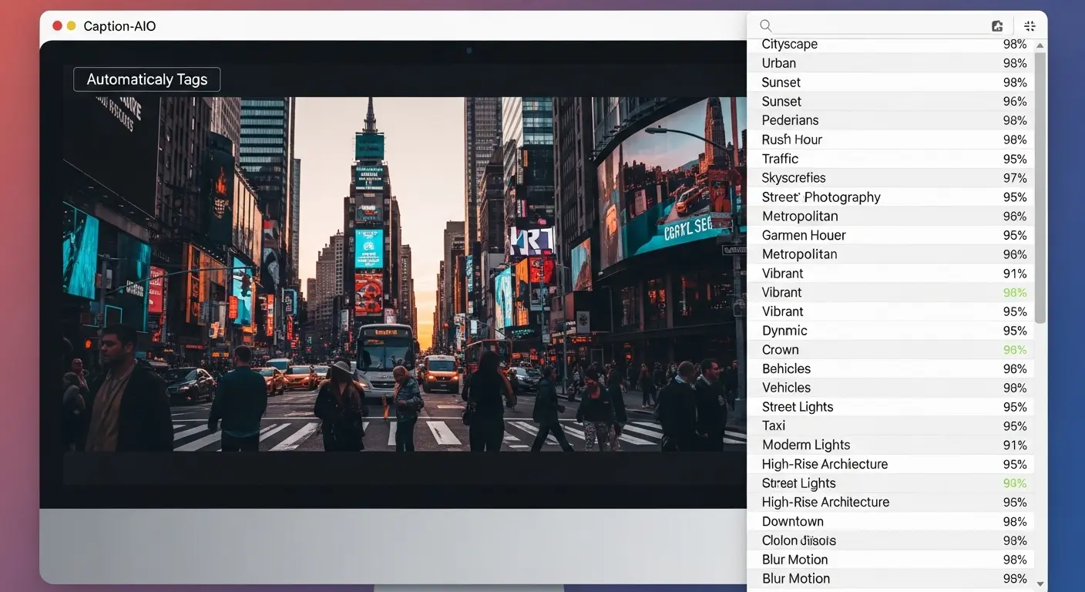Click the folder upload icon in search bar
The image size is (1085, 592).
(997, 26)
